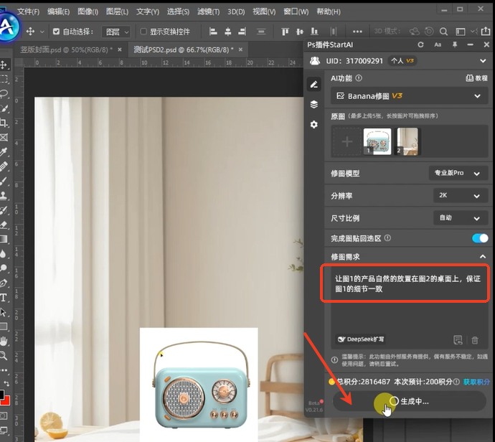Open the 尺寸比例 自动 dropdown

pos(461,218)
